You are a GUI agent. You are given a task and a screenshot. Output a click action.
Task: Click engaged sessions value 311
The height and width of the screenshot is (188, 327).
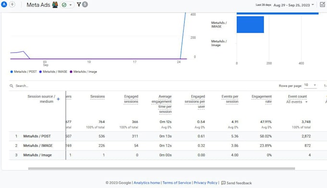click(135, 136)
